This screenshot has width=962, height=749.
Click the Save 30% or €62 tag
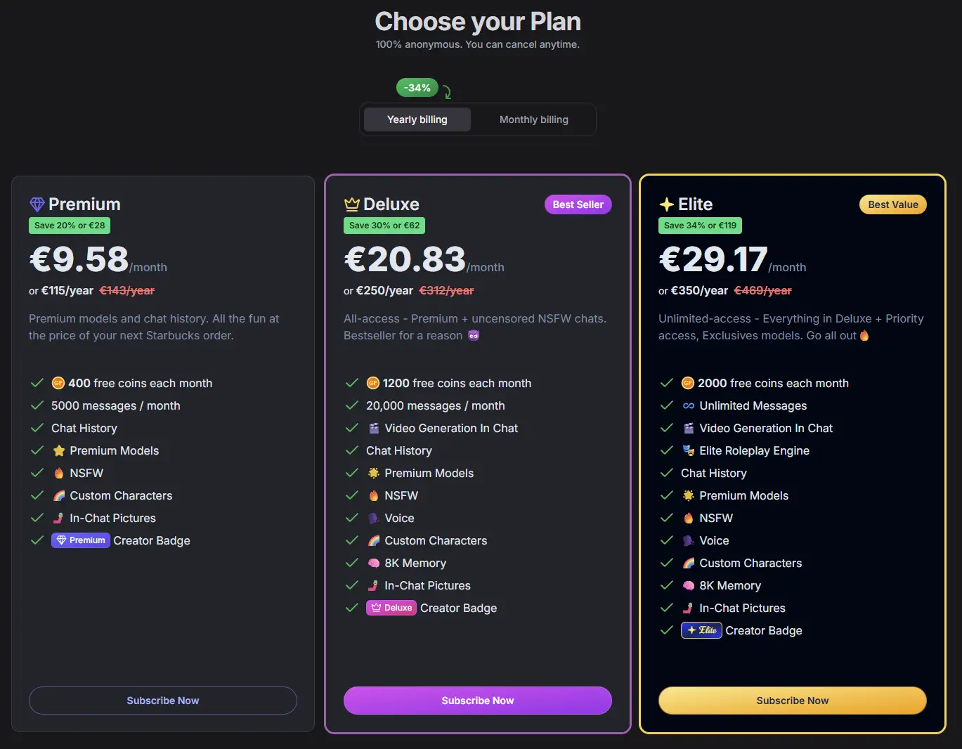pyautogui.click(x=384, y=226)
